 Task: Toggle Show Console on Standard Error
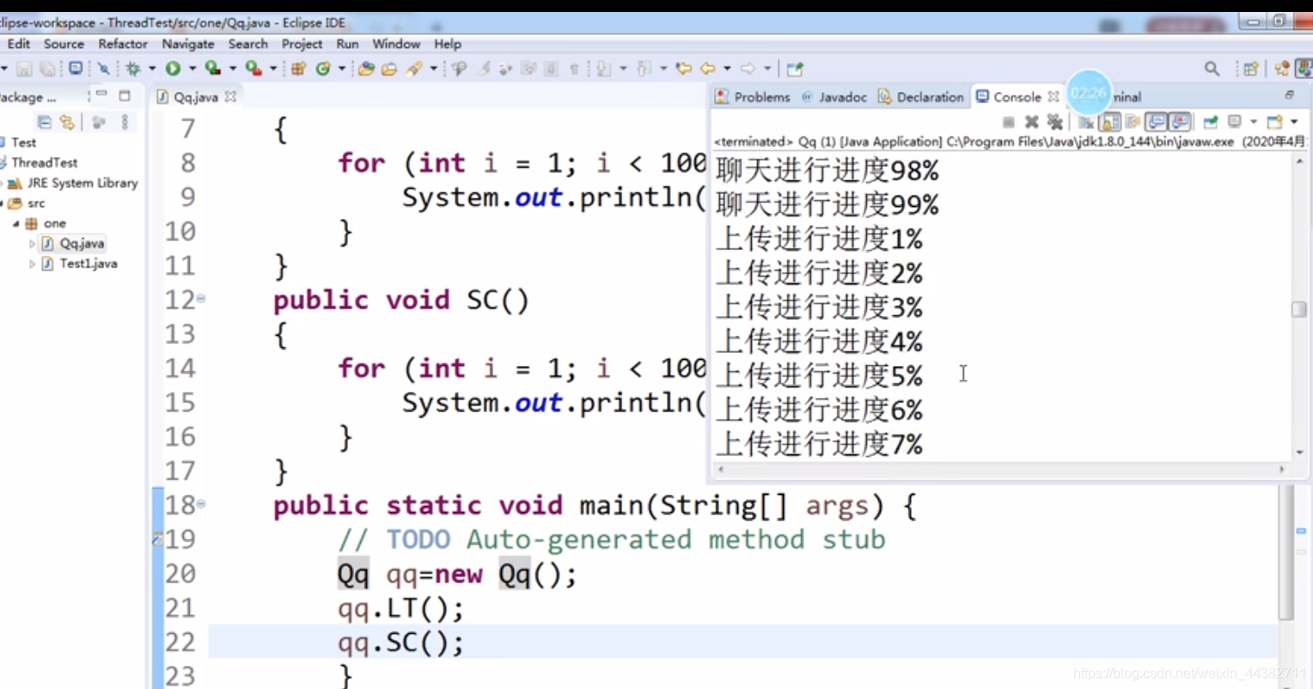tap(1180, 122)
